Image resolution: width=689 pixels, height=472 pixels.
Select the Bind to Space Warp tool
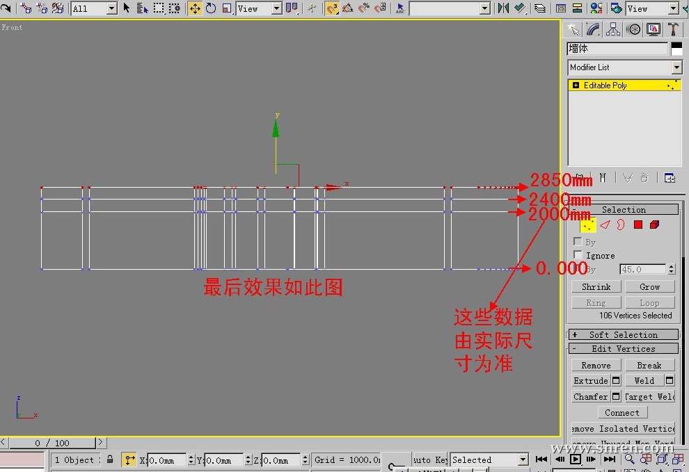pos(58,8)
